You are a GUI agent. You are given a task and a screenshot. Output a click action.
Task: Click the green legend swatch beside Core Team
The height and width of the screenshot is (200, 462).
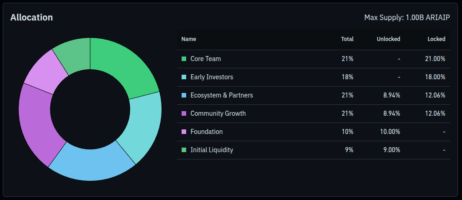(x=184, y=59)
